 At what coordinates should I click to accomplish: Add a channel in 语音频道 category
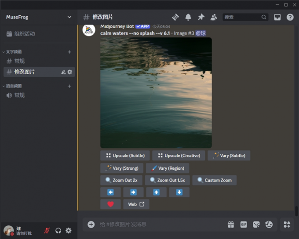tap(69, 86)
